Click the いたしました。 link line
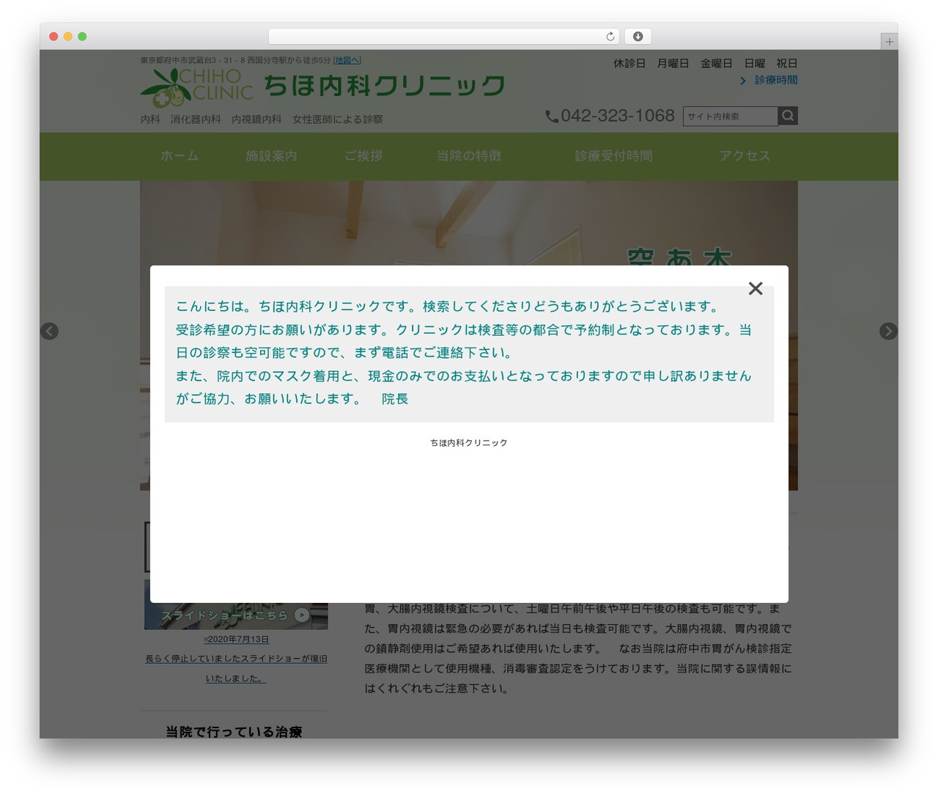Image resolution: width=938 pixels, height=795 pixels. pos(236,678)
